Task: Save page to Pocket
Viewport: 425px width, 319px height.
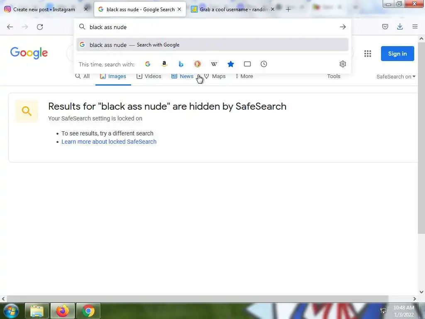Action: [x=385, y=27]
